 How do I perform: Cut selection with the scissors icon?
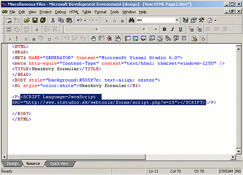point(53,20)
